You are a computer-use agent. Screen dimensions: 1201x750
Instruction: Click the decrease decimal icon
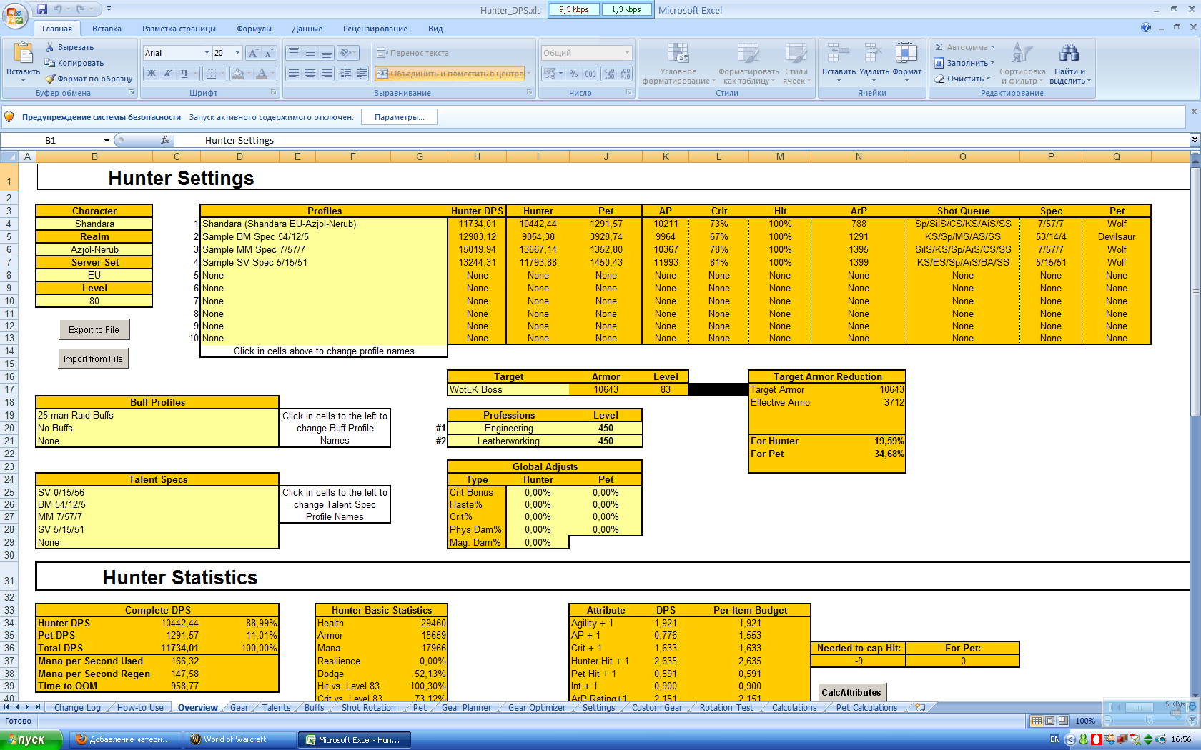[624, 74]
